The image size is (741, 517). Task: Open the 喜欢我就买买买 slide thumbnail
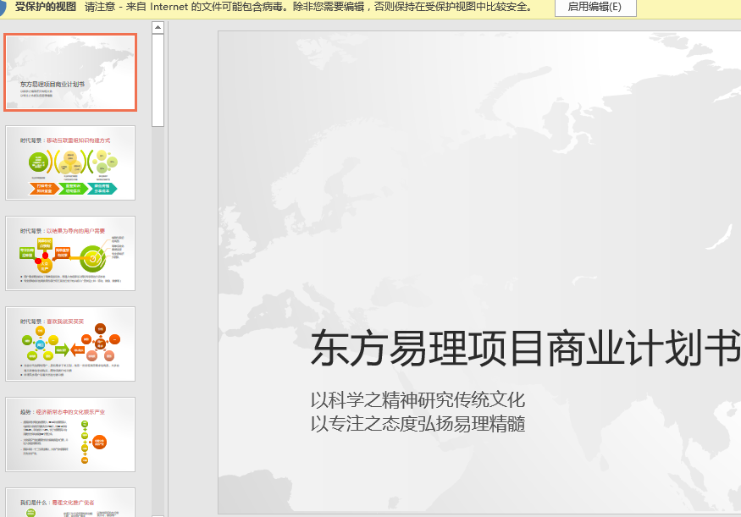[x=70, y=344]
